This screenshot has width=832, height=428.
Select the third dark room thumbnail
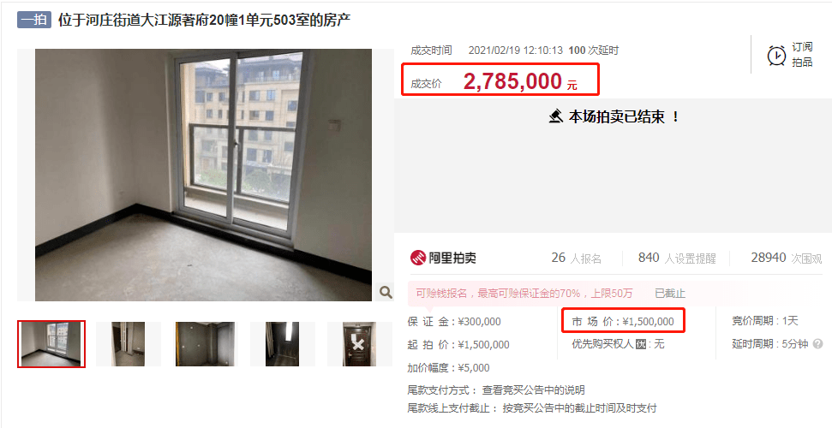coord(206,343)
